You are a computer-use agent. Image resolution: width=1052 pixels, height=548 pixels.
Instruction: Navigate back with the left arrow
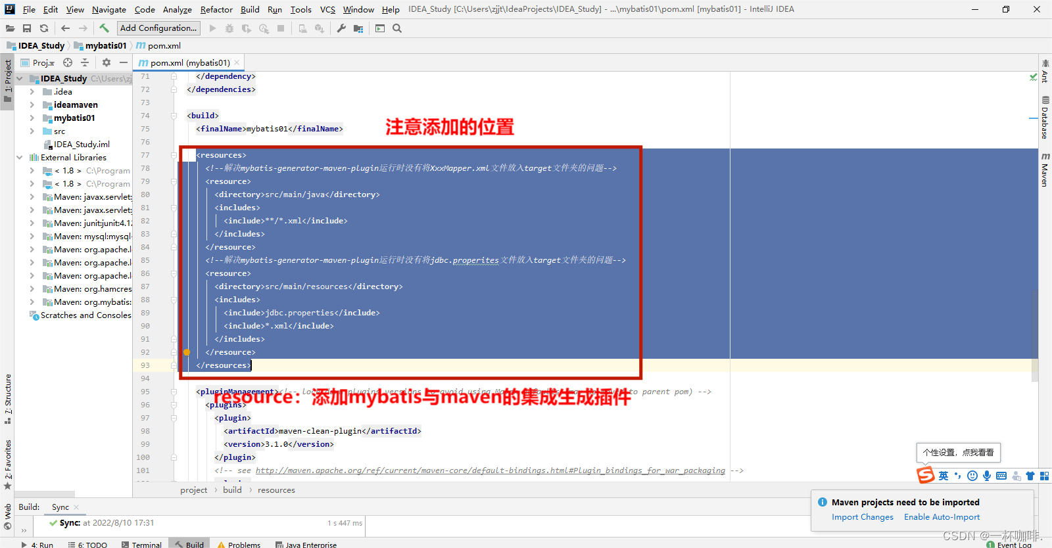pos(65,28)
